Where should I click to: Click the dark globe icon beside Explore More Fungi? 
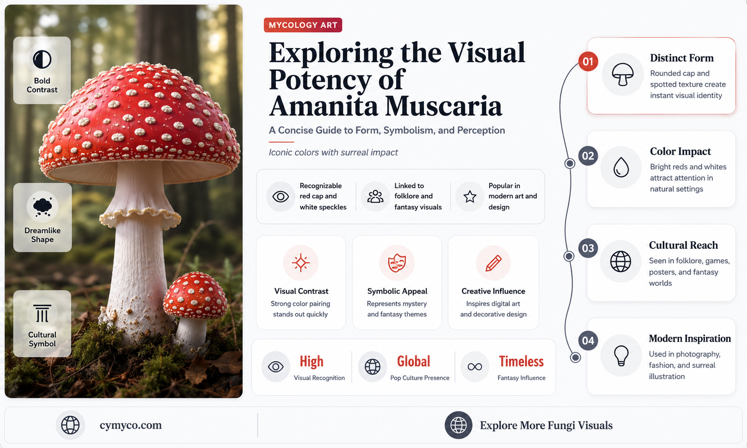point(459,425)
